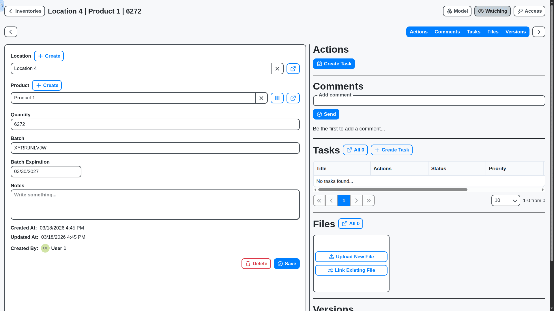554x311 pixels.
Task: Jump to last page with double-chevron pagination control
Action: [368, 200]
